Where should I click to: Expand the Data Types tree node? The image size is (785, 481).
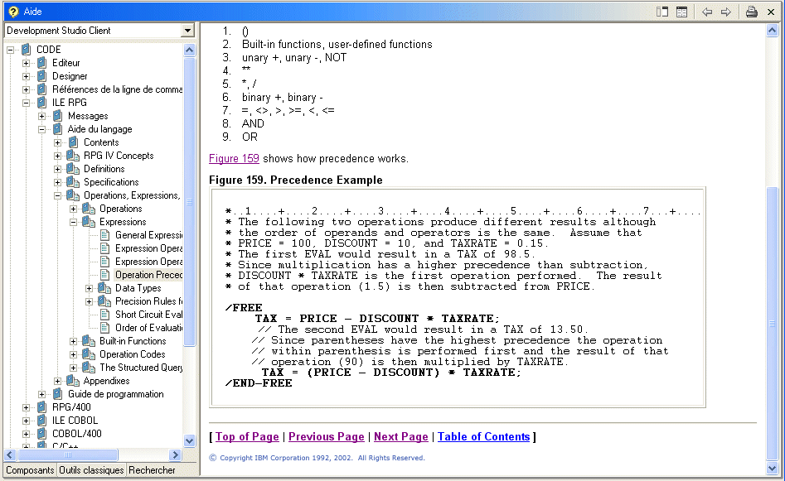tap(90, 288)
